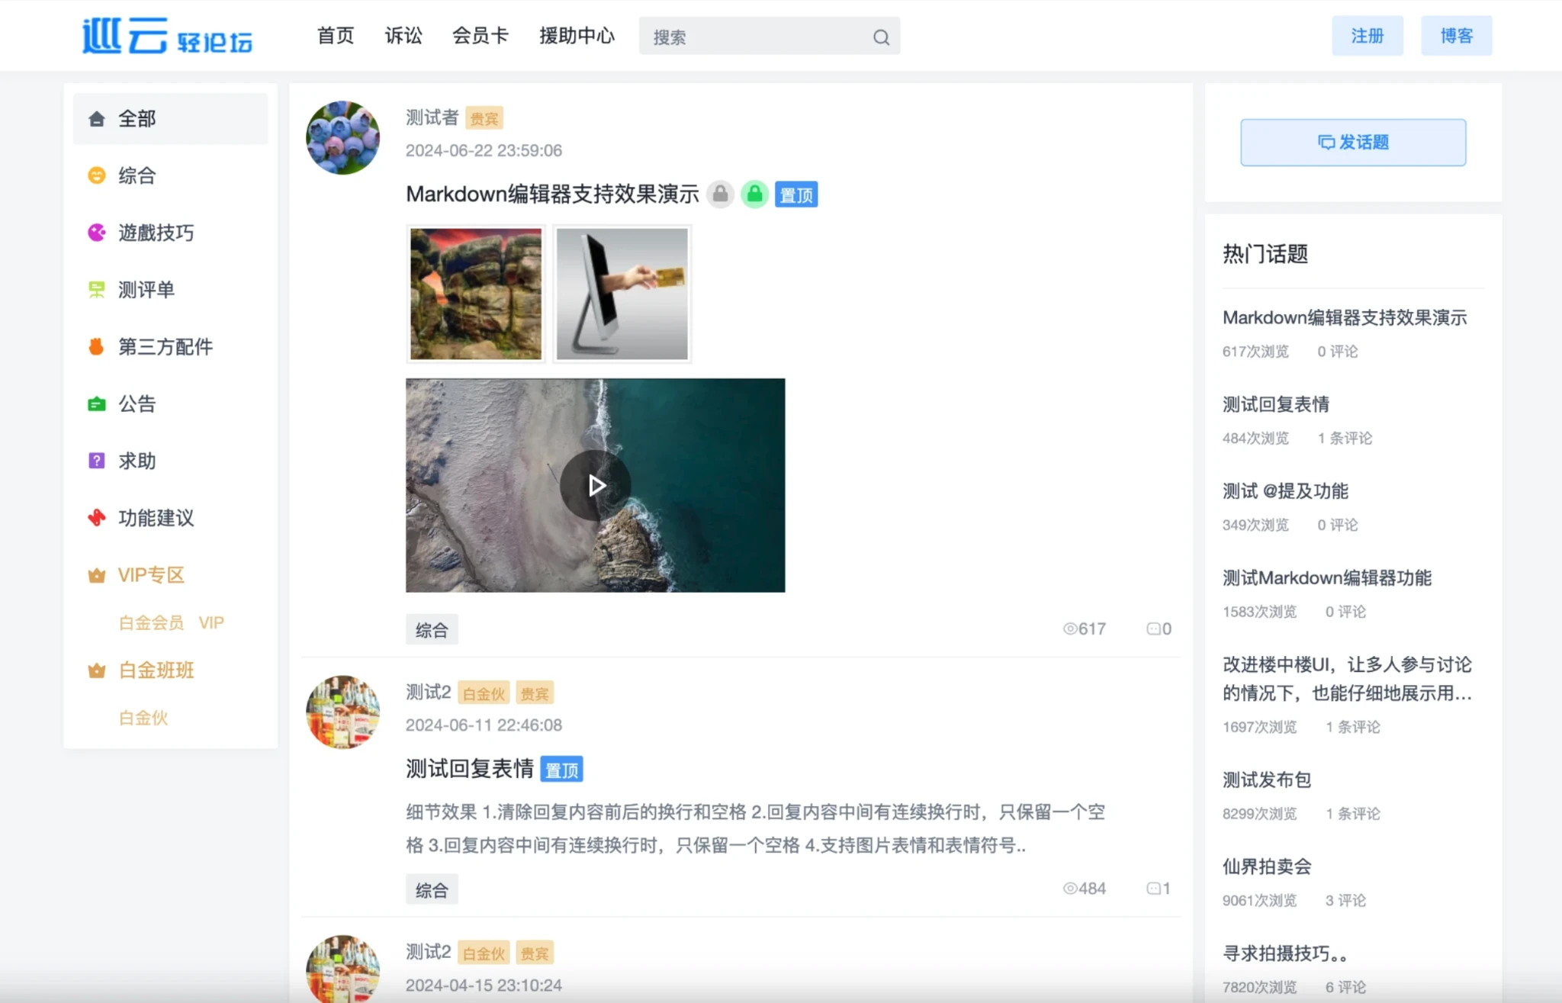Open the 会员卡 nav menu item

480,36
